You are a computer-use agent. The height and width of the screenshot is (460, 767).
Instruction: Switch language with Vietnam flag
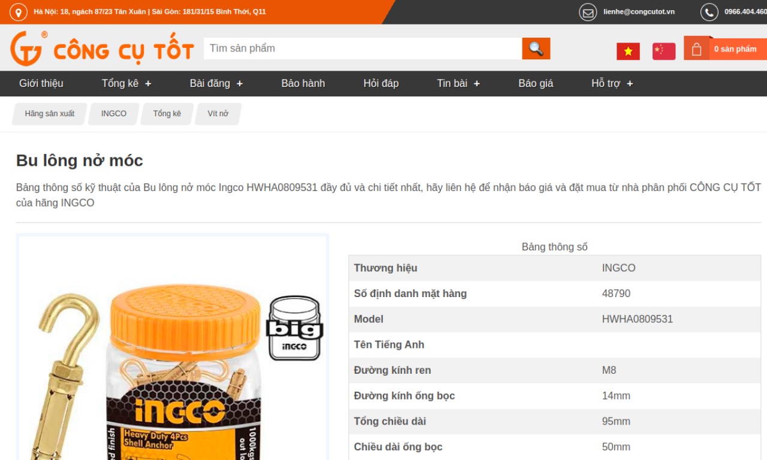[x=628, y=52]
